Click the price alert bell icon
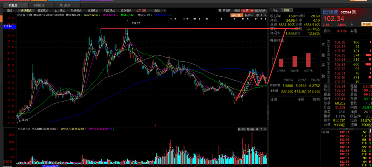 pos(352,24)
